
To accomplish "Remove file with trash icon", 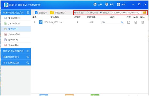I will tap(143, 22).
